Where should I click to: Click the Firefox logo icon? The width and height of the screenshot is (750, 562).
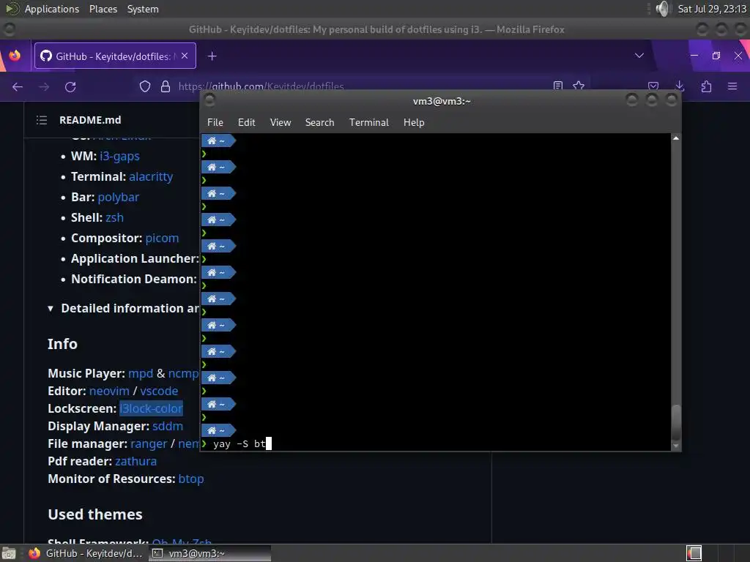click(15, 56)
